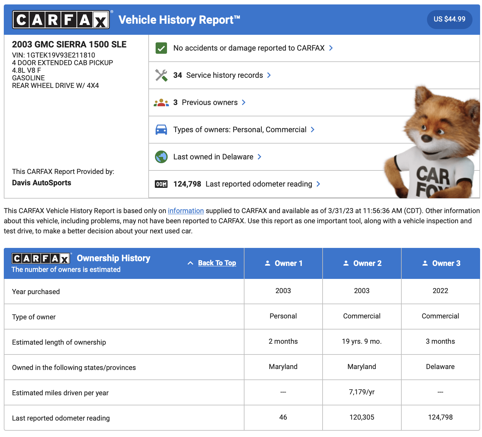Click Estimated length of ownership row label
The width and height of the screenshot is (482, 437).
click(59, 342)
